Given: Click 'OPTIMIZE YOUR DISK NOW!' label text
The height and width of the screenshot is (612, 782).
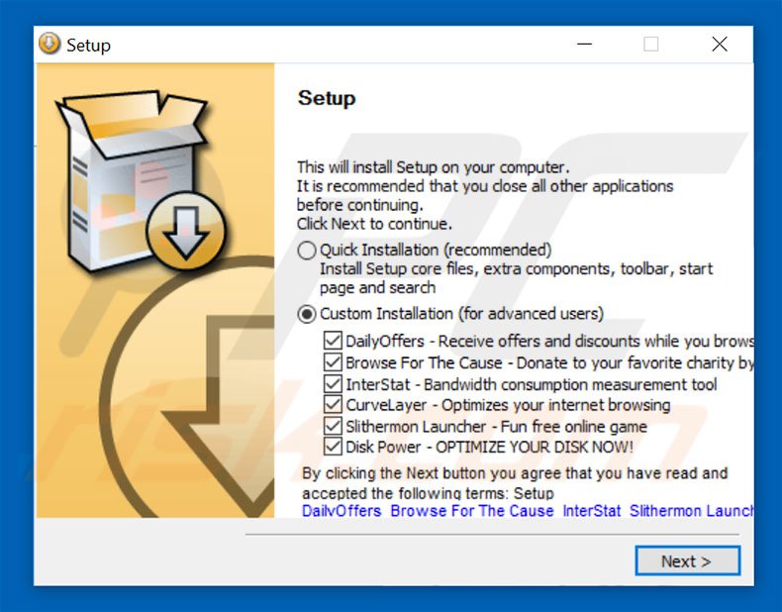Looking at the screenshot, I should pyautogui.click(x=535, y=447).
